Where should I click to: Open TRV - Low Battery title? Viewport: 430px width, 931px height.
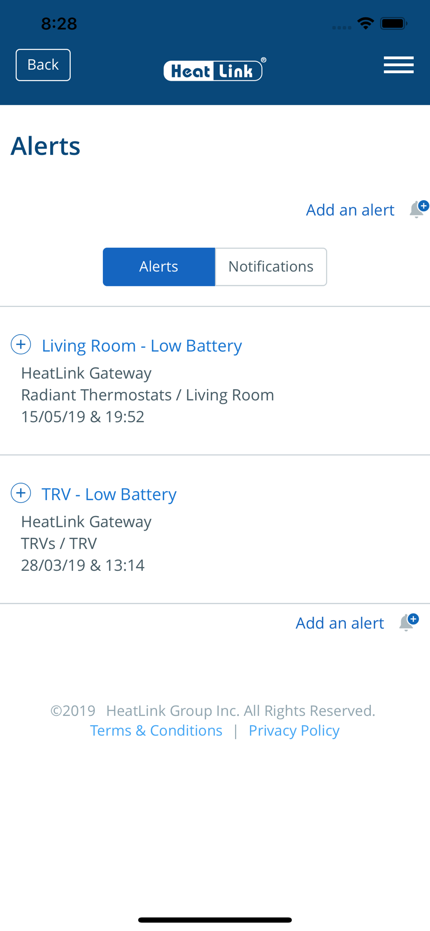click(x=109, y=494)
